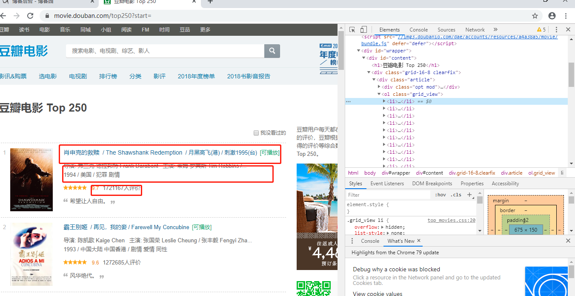Open Farewell My Concubine poster thumbnail
This screenshot has width=575, height=296.
point(31,254)
